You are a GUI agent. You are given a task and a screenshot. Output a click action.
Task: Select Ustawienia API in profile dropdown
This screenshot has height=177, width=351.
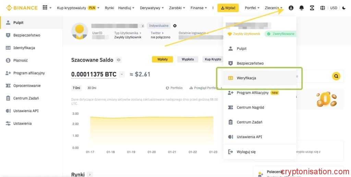click(260, 137)
